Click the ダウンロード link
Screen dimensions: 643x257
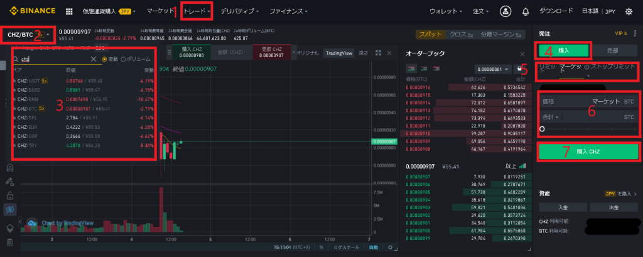click(556, 11)
